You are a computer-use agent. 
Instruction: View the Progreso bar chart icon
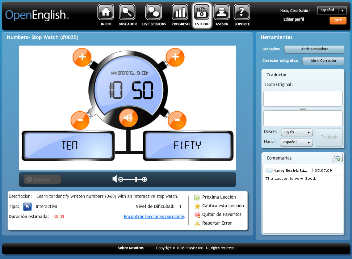point(180,12)
